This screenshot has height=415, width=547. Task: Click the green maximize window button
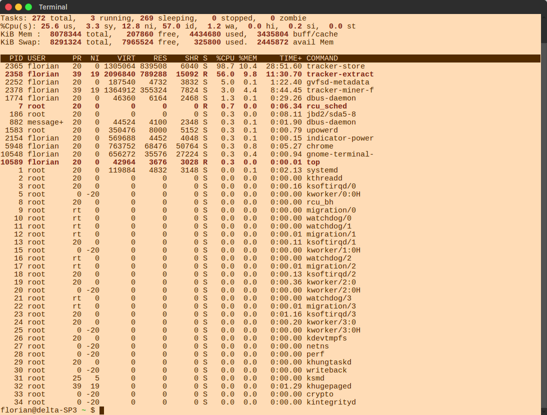(x=28, y=7)
